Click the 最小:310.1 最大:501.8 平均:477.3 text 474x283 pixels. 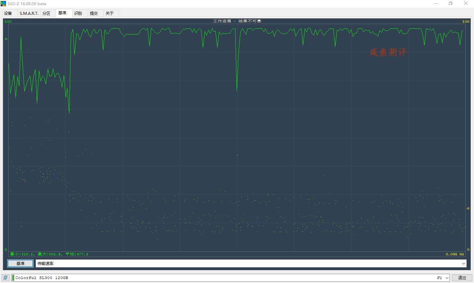(x=49, y=254)
